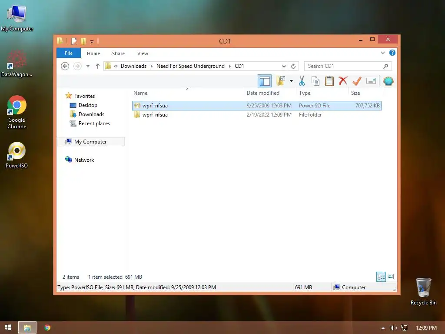Click the PowerISO file's disc icon
The image size is (445, 334).
coord(137,105)
